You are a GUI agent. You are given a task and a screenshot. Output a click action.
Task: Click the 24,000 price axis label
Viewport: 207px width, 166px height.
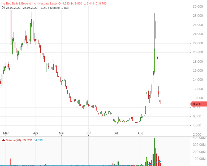coord(198,34)
